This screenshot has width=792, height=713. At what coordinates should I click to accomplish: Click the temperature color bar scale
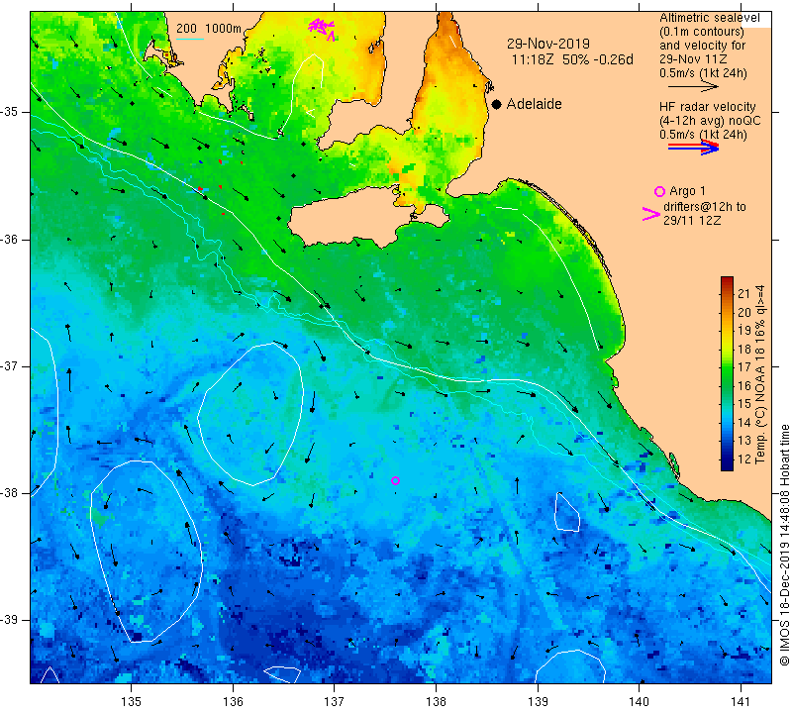727,373
